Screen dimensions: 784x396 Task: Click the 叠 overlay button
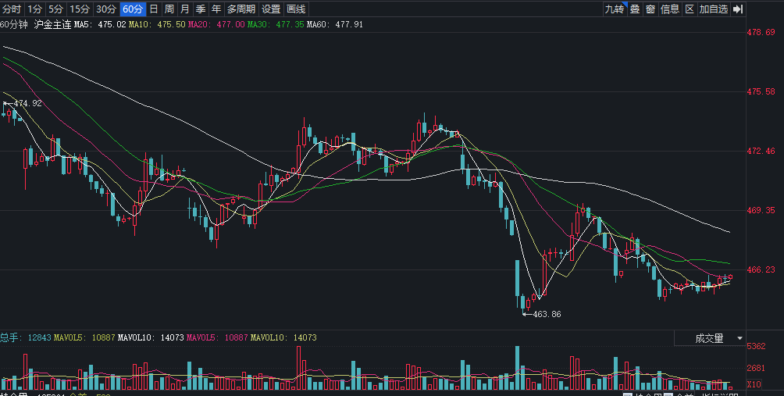tap(635, 9)
